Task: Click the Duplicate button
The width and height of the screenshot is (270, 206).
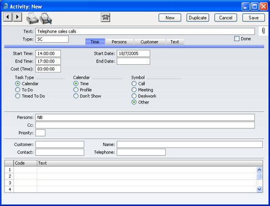Action: pos(198,18)
